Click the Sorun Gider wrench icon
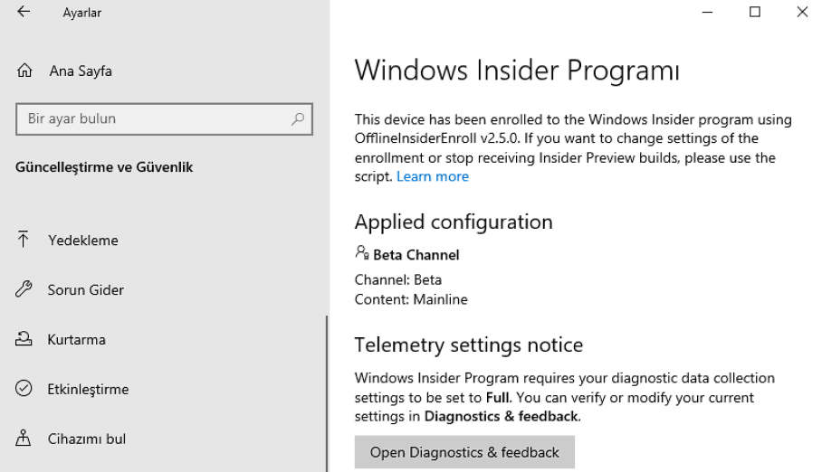Image resolution: width=822 pixels, height=472 pixels. tap(24, 289)
